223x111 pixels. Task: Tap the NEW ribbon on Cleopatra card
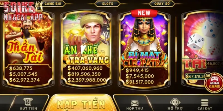pos(144,13)
